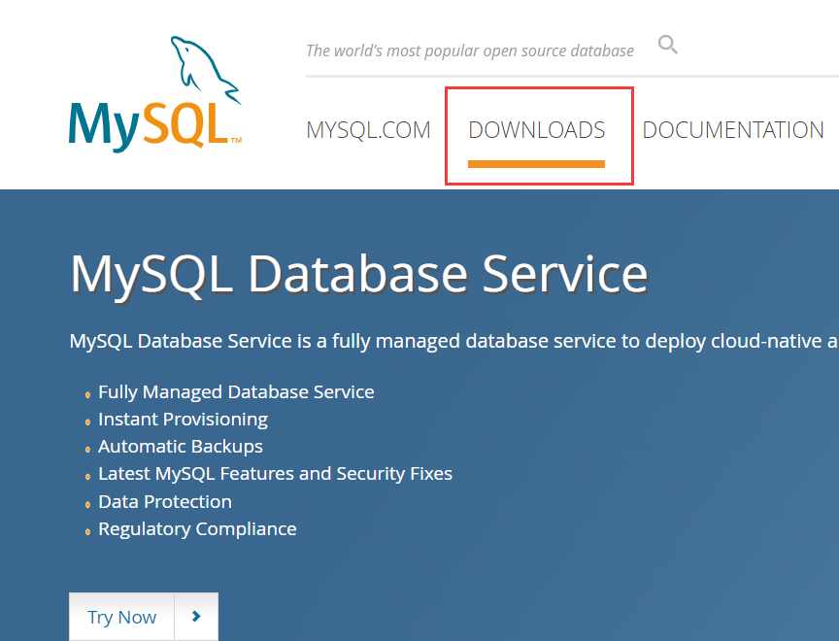
Task: Click the Automatic Backups list item
Action: [x=181, y=447]
